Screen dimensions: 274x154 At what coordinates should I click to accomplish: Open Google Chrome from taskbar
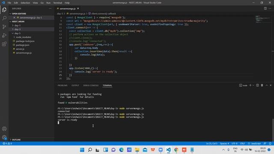coord(176,150)
